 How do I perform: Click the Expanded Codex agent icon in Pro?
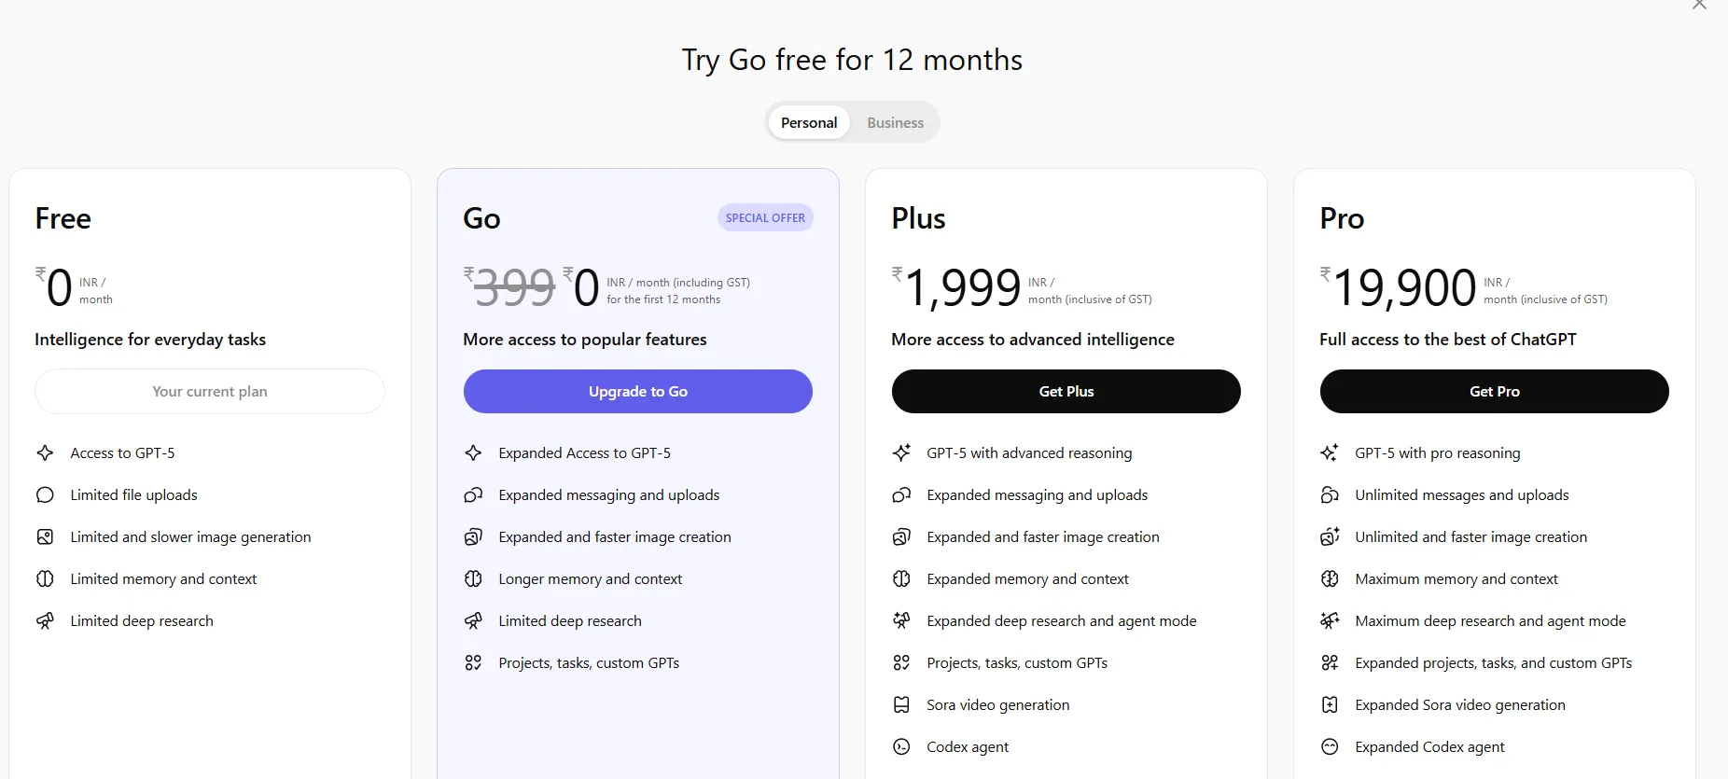pos(1330,747)
